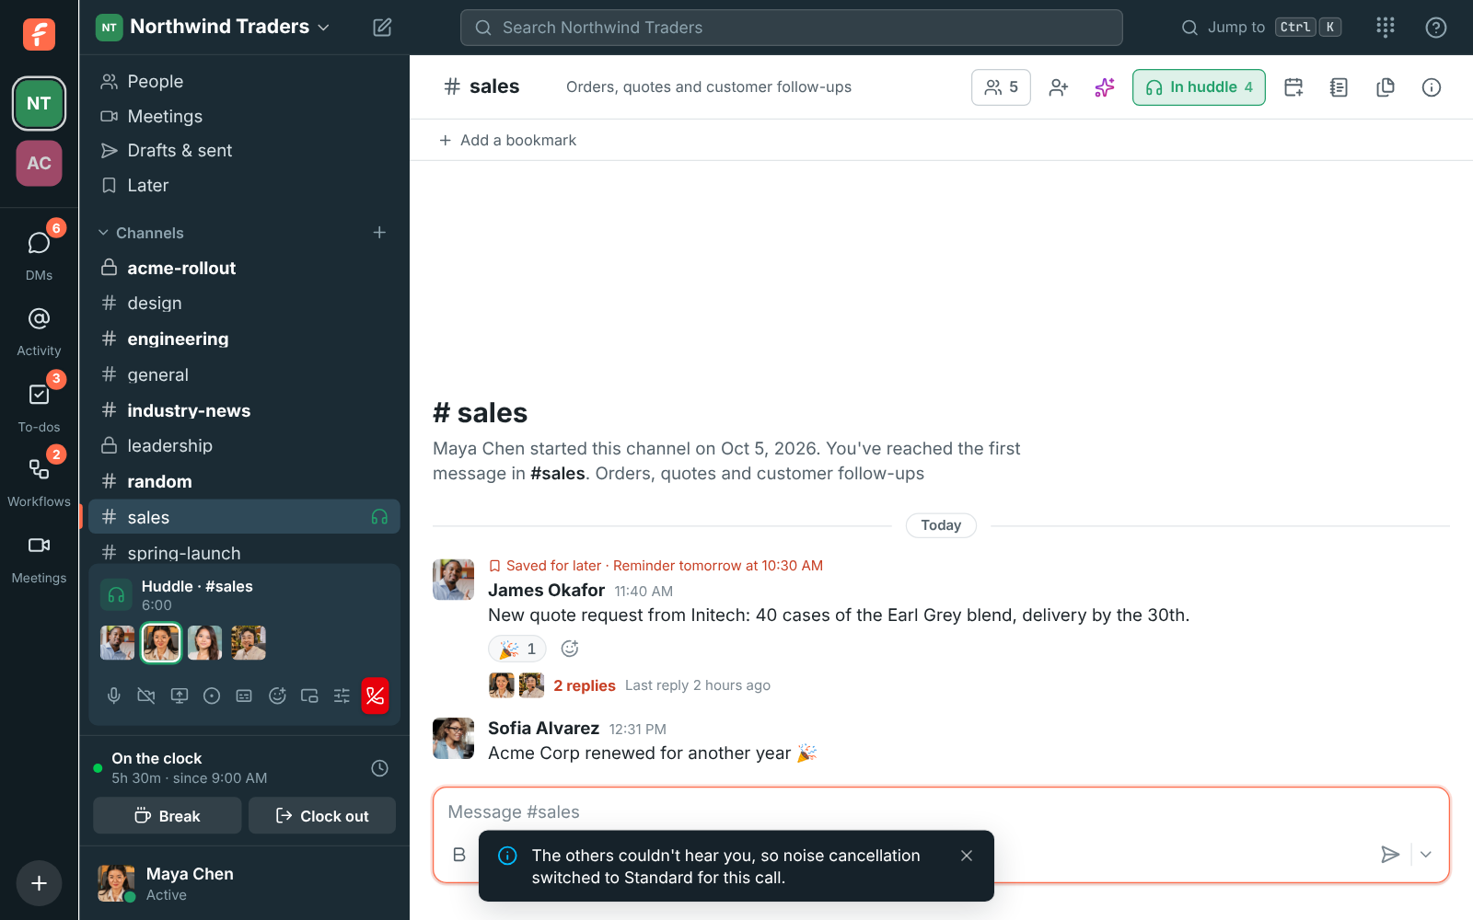Switch to the AC workspace
This screenshot has height=920, width=1473.
pos(39,163)
